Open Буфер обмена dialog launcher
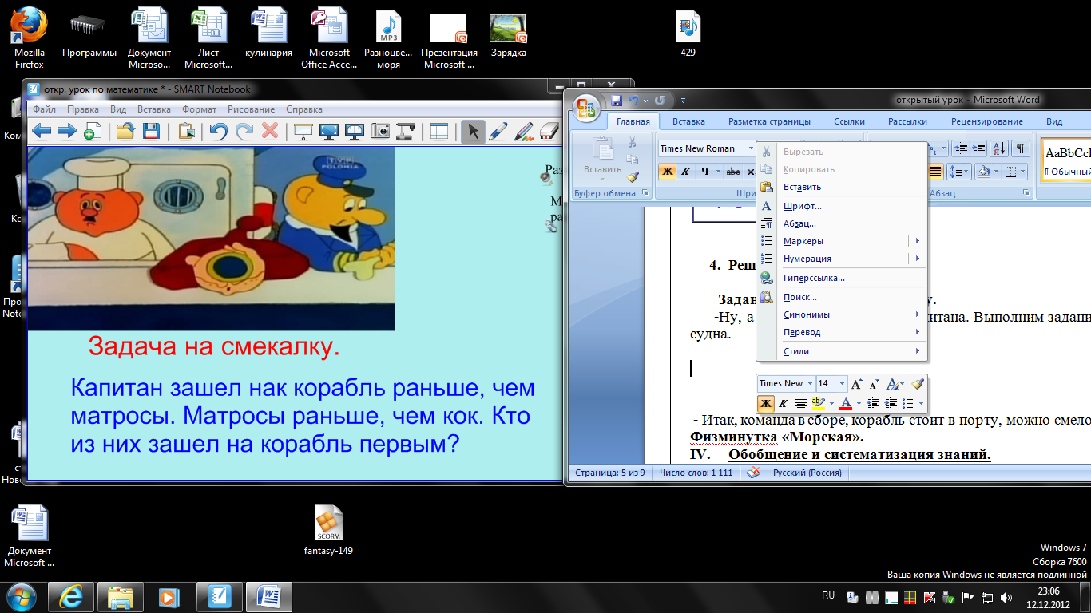The width and height of the screenshot is (1091, 613). point(645,193)
